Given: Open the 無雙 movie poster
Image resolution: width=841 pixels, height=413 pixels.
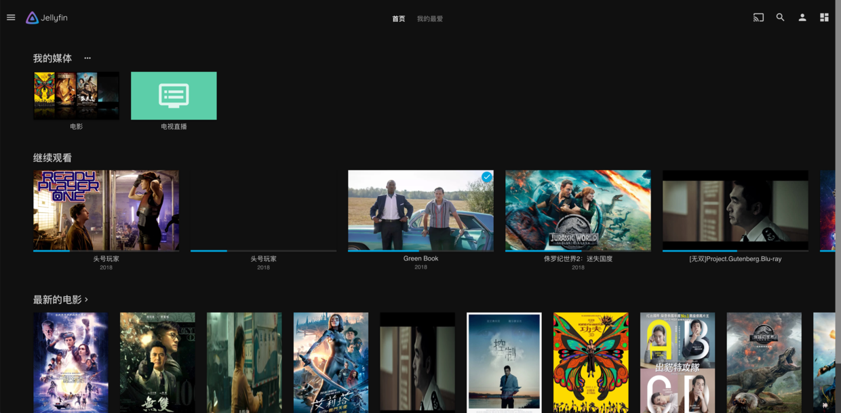Looking at the screenshot, I should tap(157, 363).
